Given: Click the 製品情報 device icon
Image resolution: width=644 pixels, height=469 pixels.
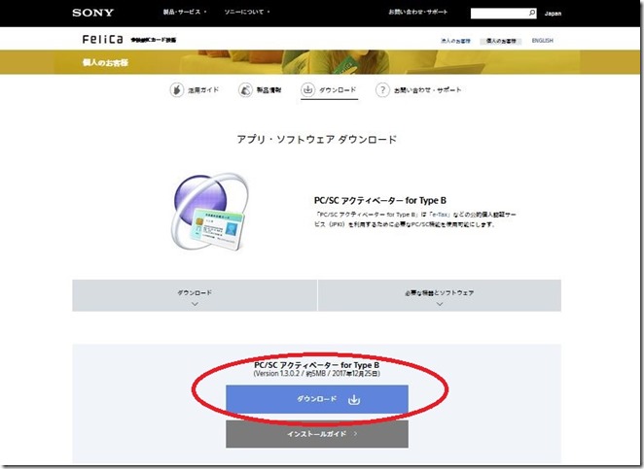Looking at the screenshot, I should [245, 89].
